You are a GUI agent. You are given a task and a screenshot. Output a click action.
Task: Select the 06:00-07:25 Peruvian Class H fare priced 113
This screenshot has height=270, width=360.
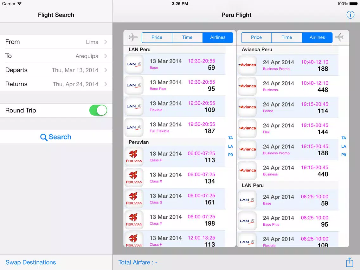175,157
